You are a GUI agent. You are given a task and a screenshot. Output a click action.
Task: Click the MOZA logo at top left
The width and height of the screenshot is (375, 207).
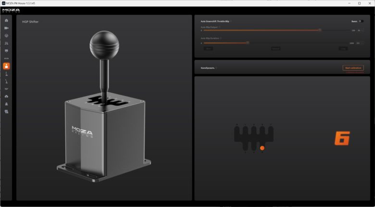click(x=11, y=10)
